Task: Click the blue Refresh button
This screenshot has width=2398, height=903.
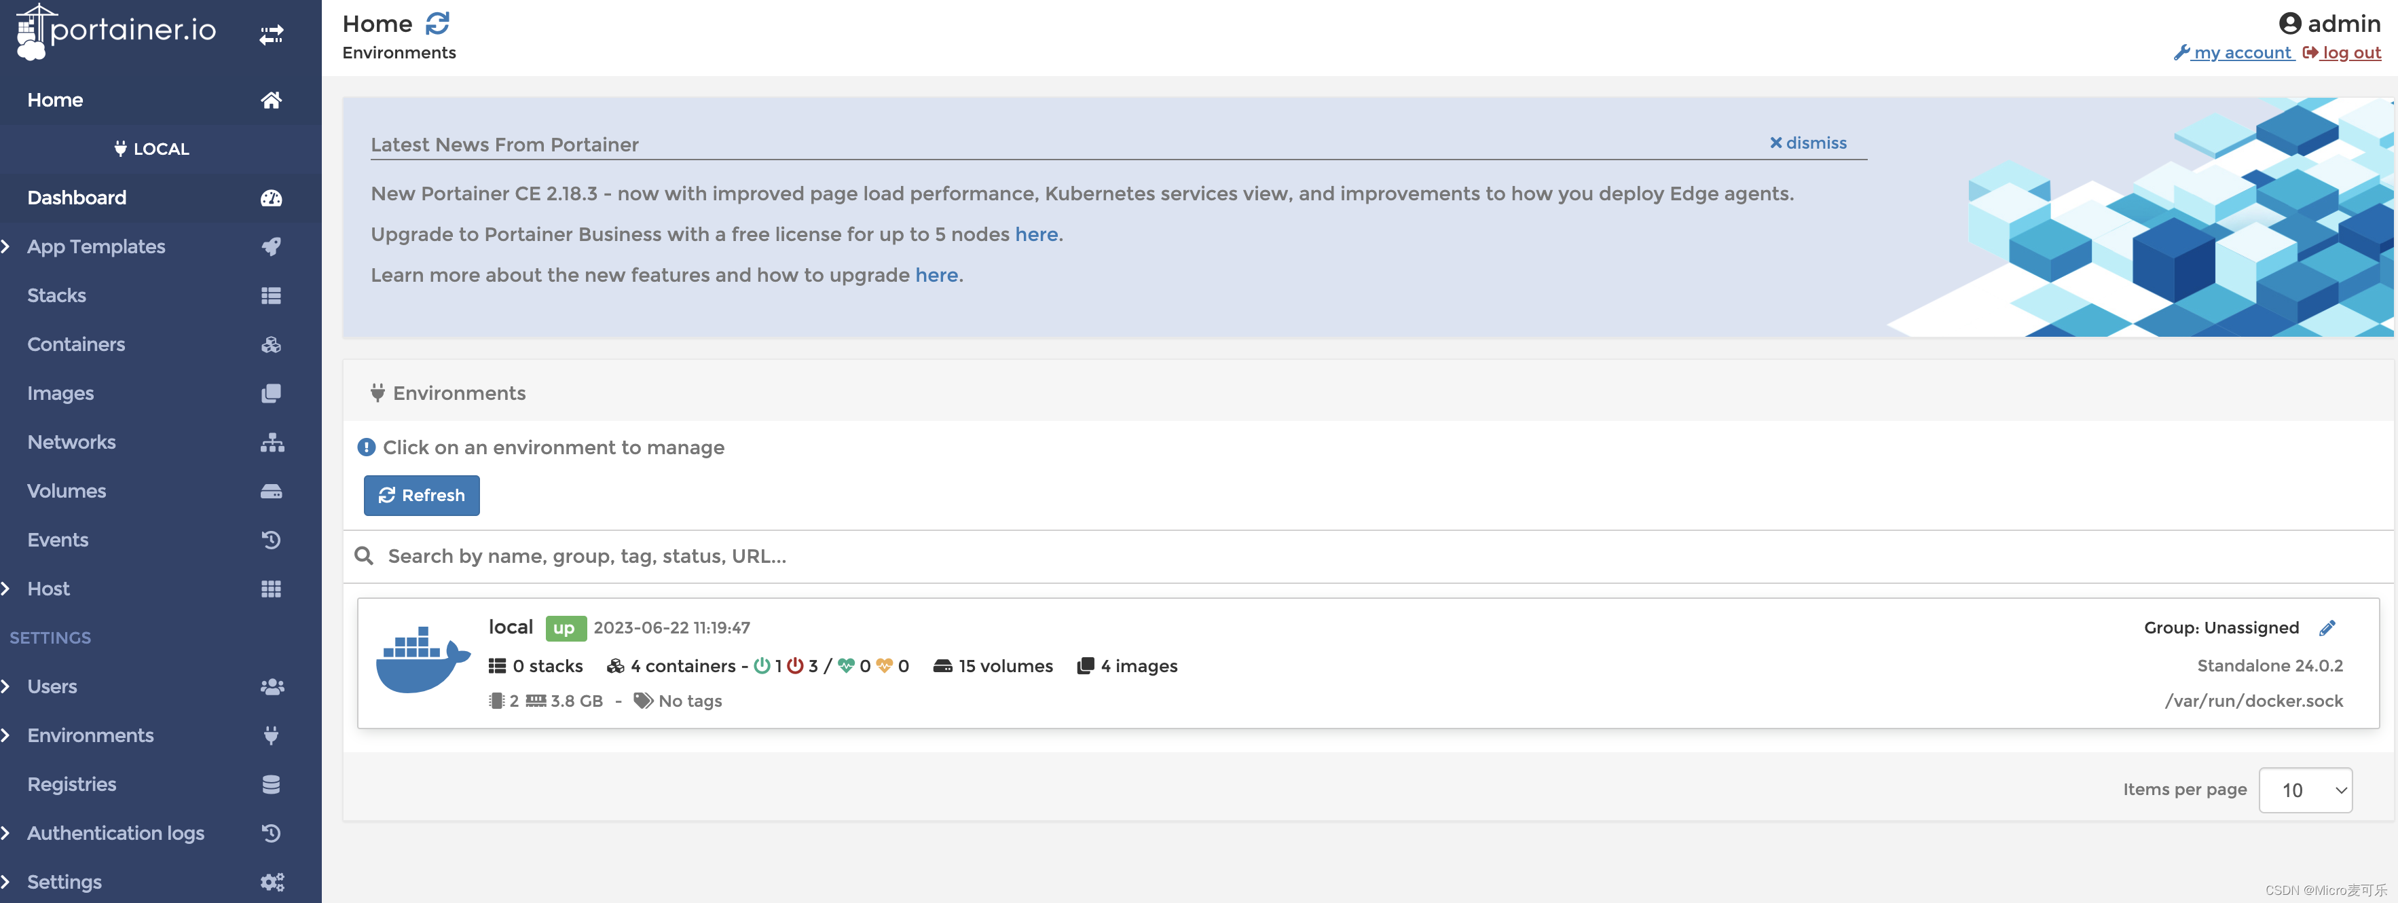Action: [x=422, y=495]
